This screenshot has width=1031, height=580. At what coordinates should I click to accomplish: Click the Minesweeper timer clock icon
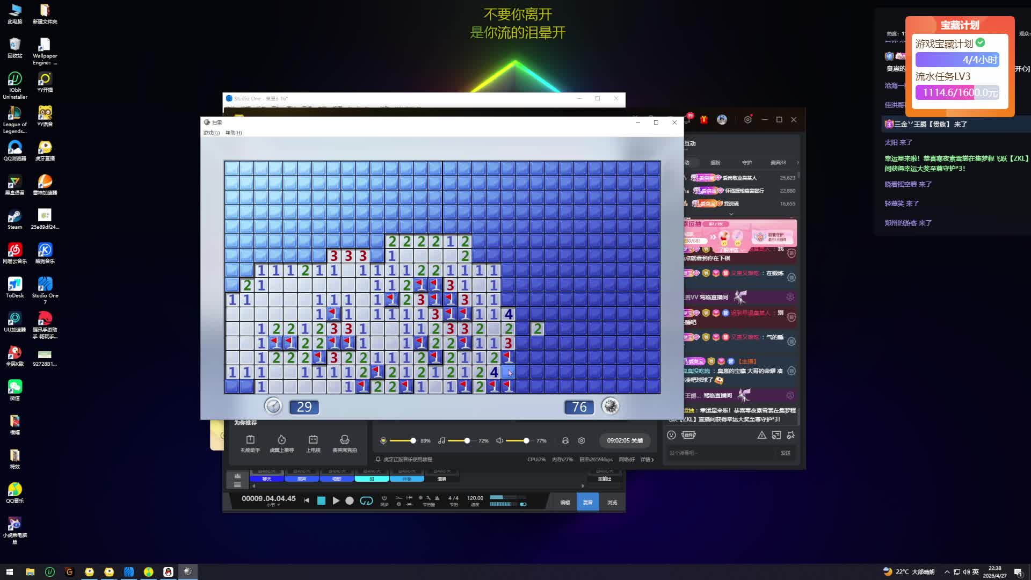273,406
